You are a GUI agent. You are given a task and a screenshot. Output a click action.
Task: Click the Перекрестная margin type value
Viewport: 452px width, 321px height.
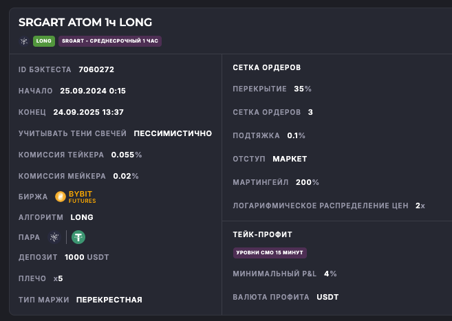point(109,300)
